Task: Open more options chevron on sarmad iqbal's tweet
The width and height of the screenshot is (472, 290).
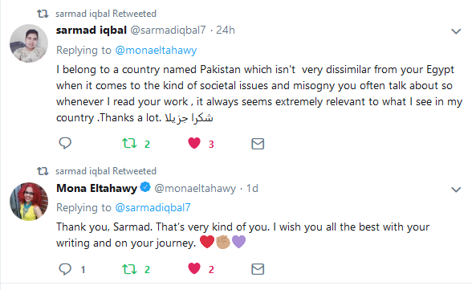Action: 456,31
